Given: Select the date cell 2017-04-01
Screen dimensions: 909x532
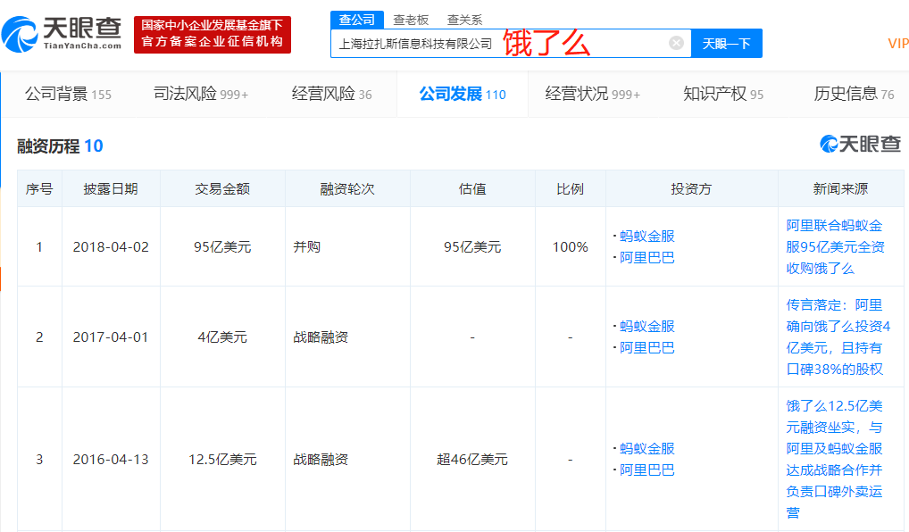Looking at the screenshot, I should [x=111, y=337].
